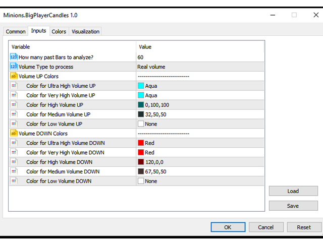Open the 'Real volume' value dropdown
Viewport: 323px width, 242px height.
point(200,67)
